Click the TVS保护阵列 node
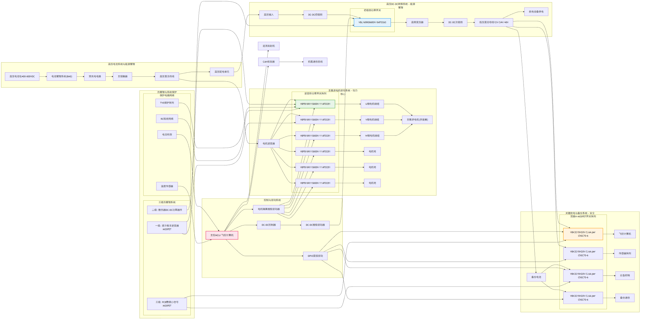 click(167, 103)
